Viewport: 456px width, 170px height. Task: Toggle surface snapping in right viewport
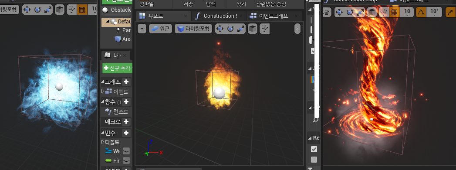click(x=384, y=12)
